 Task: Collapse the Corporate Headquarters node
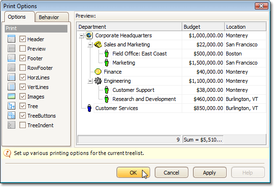click(81, 36)
